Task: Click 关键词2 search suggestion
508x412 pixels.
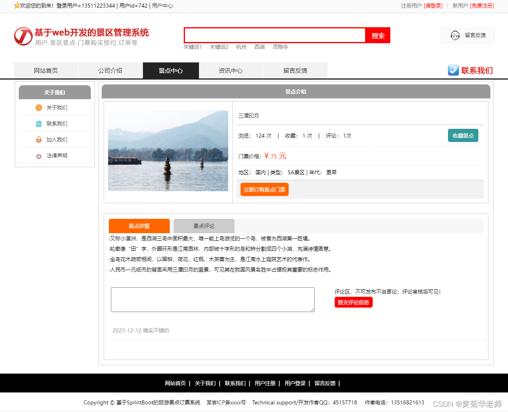Action: pos(219,47)
